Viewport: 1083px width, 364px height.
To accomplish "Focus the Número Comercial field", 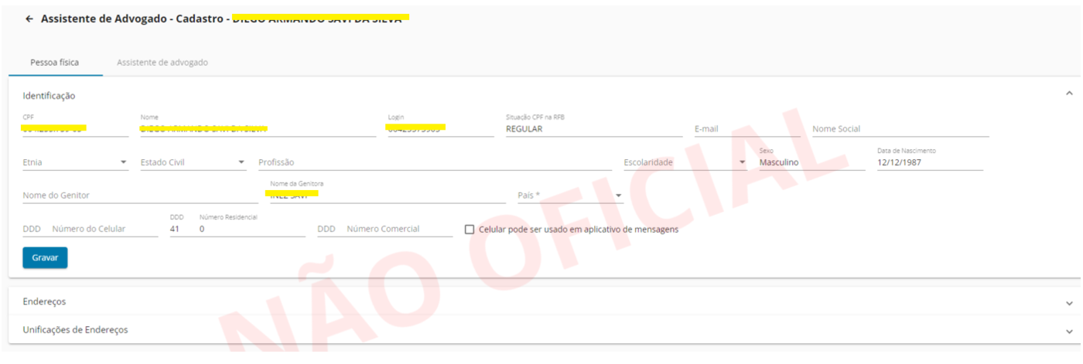I will pos(399,229).
